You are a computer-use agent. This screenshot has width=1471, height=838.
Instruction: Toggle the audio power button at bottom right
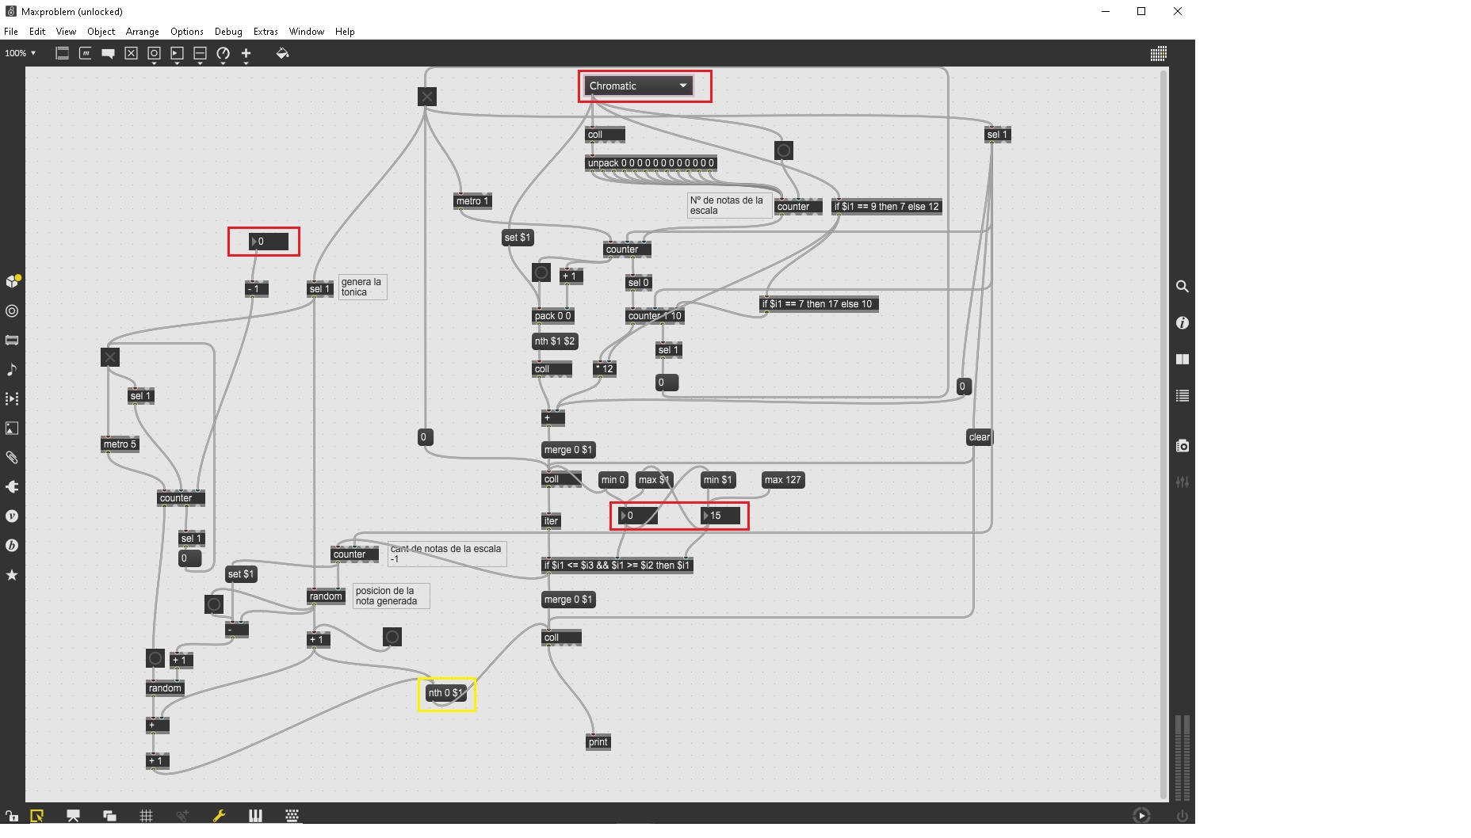1182,815
